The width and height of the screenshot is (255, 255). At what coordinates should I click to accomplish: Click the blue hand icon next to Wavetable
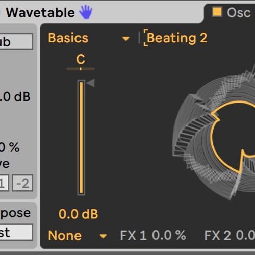tap(86, 12)
